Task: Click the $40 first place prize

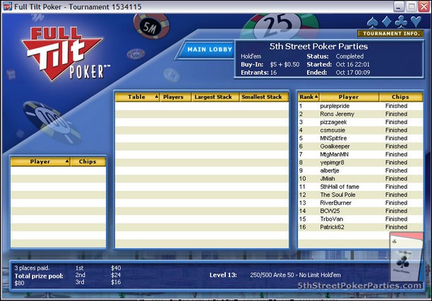Action: (x=116, y=268)
